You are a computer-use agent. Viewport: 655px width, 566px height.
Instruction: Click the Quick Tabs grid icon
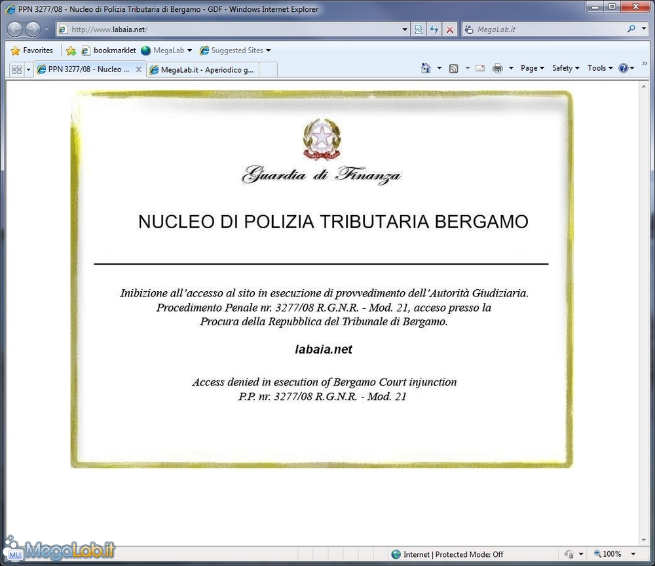pos(17,70)
